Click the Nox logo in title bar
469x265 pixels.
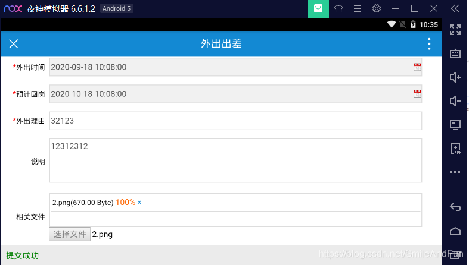coord(13,8)
